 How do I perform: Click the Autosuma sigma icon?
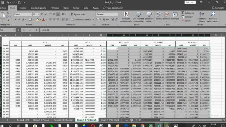(x=183, y=13)
